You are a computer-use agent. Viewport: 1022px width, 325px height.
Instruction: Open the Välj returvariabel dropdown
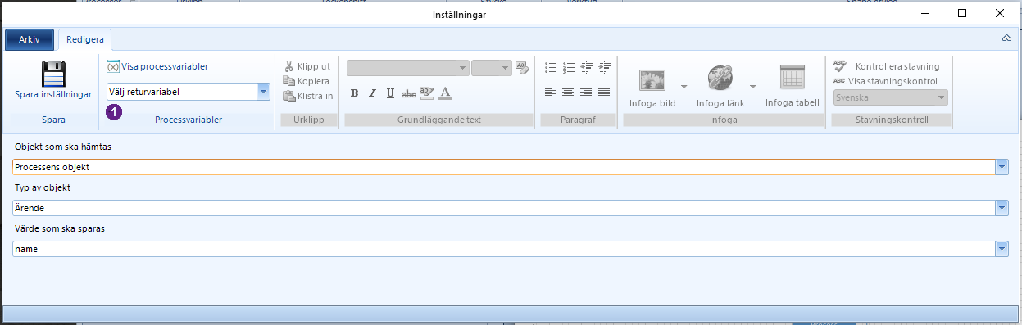tap(263, 92)
